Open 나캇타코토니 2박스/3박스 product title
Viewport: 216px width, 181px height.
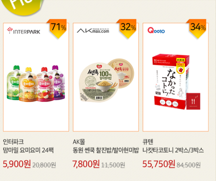click(173, 150)
